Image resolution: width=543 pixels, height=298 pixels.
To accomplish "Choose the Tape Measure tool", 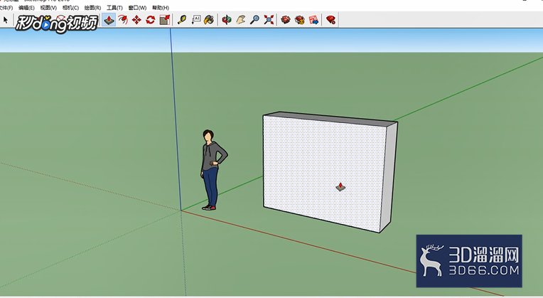I will (x=182, y=20).
